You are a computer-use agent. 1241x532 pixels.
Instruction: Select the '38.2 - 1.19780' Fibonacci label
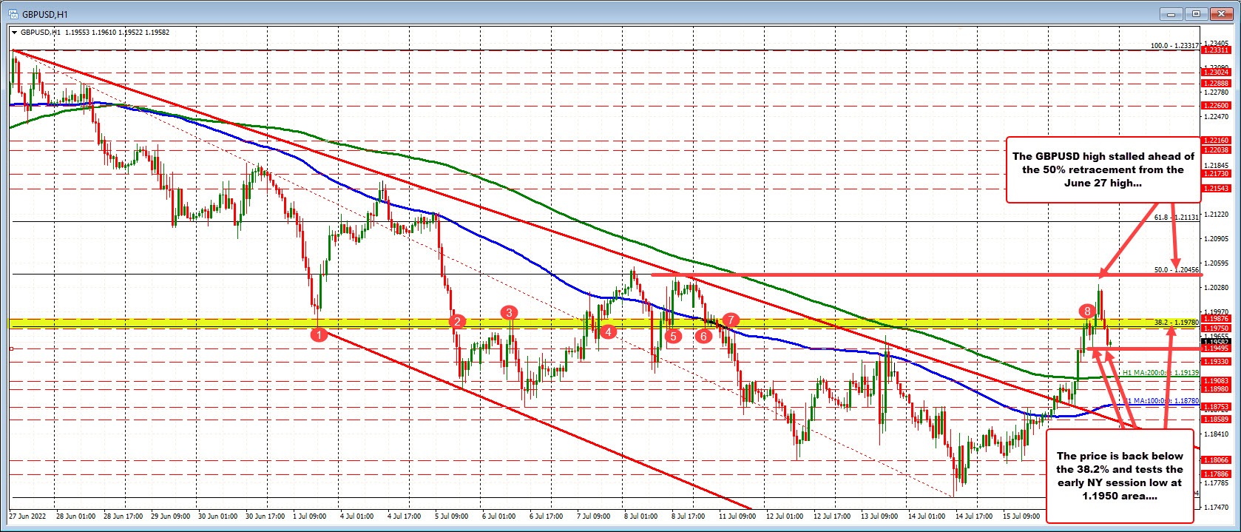tap(1177, 323)
